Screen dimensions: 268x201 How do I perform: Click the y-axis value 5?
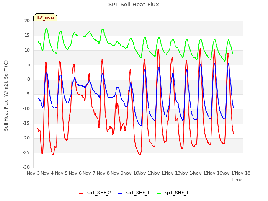tap(28, 65)
